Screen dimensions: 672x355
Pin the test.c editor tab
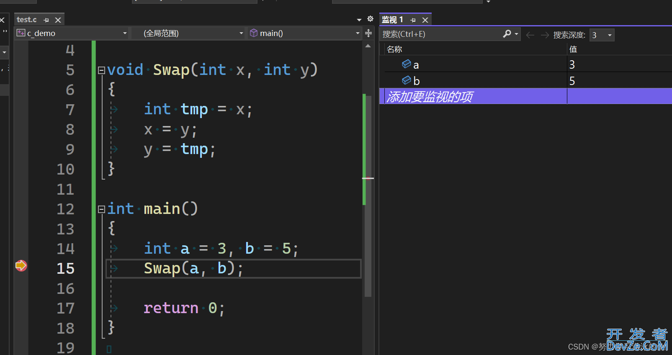46,20
